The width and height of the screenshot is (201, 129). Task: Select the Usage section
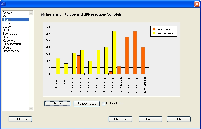(15, 20)
